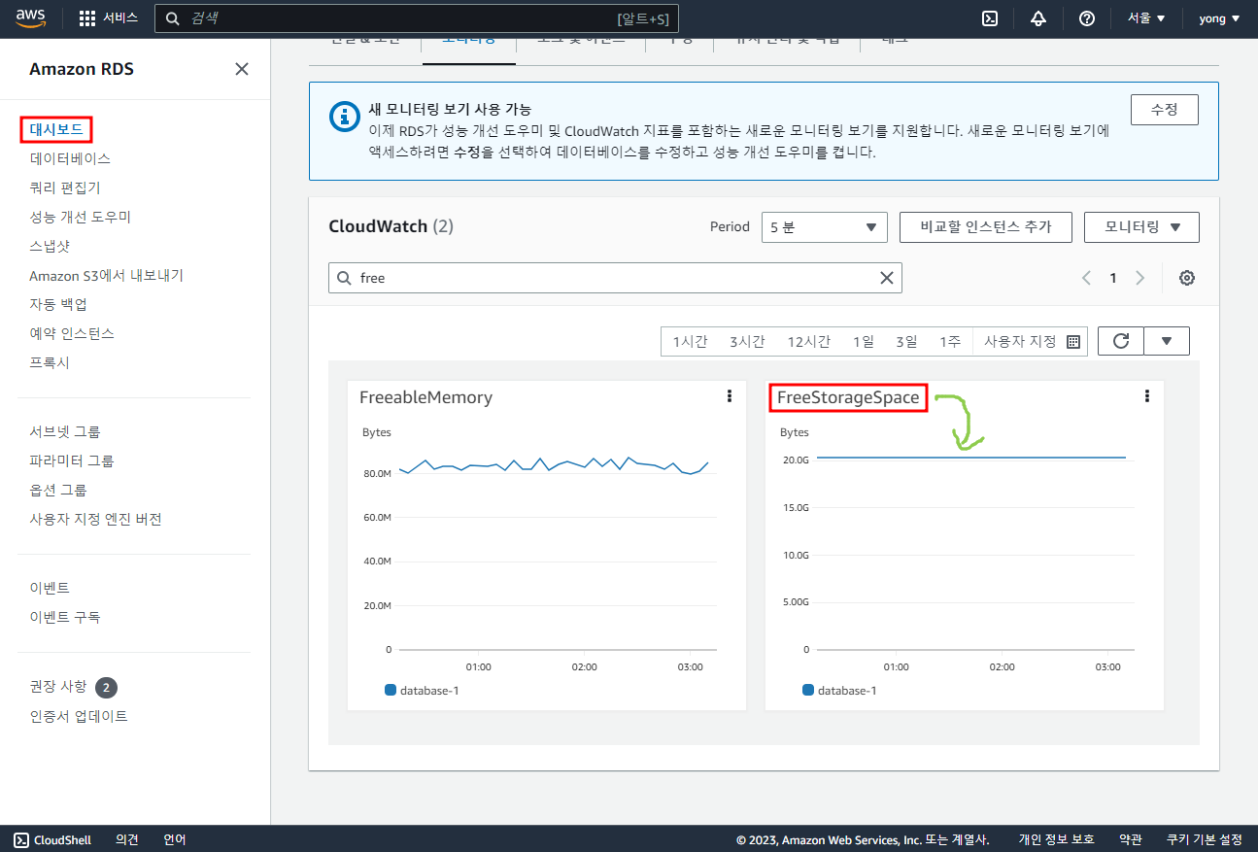Image resolution: width=1258 pixels, height=852 pixels.
Task: Open 자동 백업 in the sidebar
Action: point(58,304)
